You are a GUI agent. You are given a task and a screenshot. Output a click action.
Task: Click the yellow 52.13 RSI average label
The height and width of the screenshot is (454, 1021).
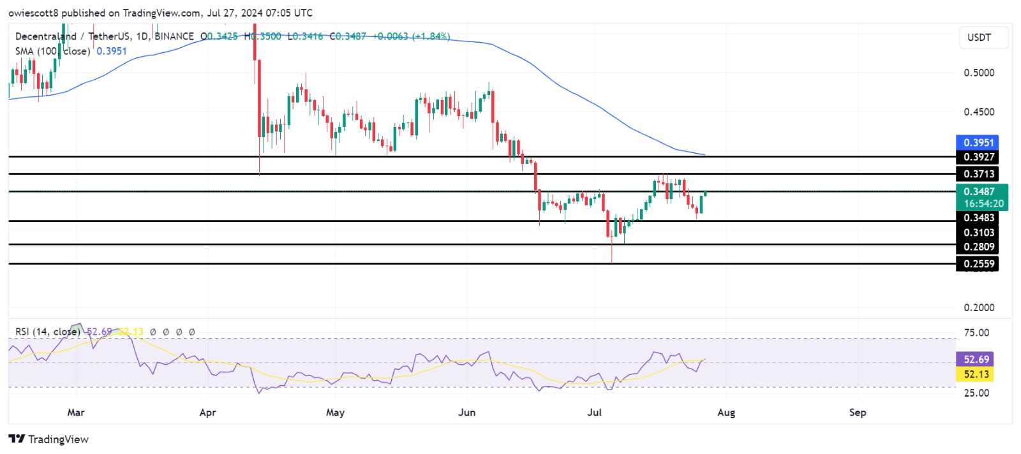click(x=976, y=374)
